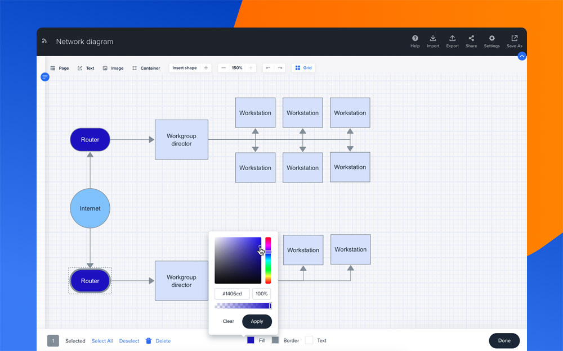
Task: Click the Share icon
Action: coord(471,39)
